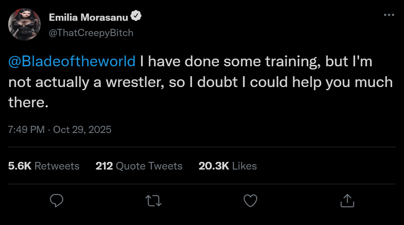The image size is (404, 225).
Task: Click the Oct 29, 2025 date
Action: [x=82, y=129]
